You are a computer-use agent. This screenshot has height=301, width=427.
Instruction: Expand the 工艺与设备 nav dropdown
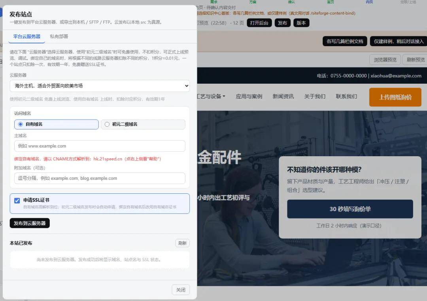coord(211,96)
